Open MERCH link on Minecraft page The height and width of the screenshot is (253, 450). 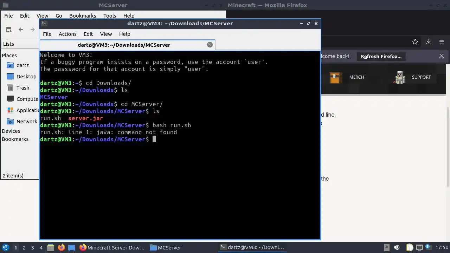click(356, 77)
